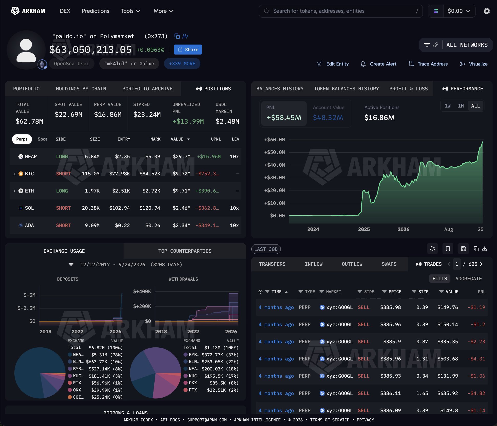Open the All Networks selector
This screenshot has height=426, width=497.
click(x=467, y=45)
